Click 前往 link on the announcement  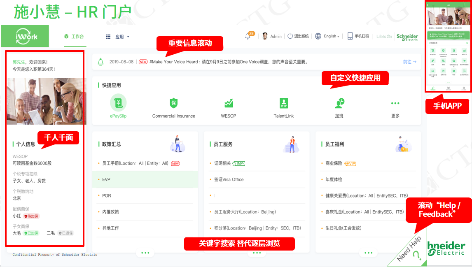pos(410,62)
